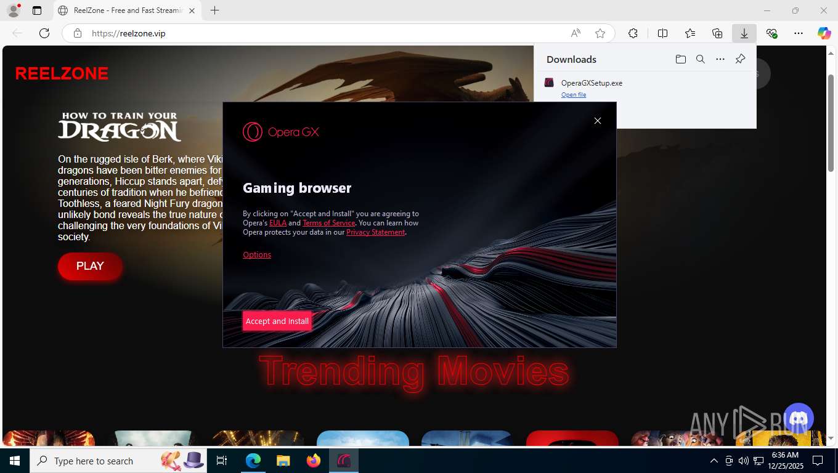Open File Explorer from the taskbar
Viewport: 838px width, 473px height.
[283, 461]
